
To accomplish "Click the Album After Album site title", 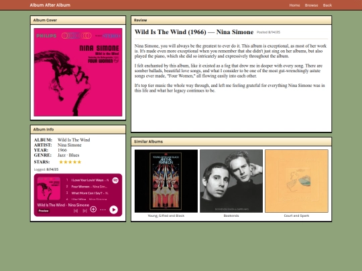I will click(x=50, y=5).
